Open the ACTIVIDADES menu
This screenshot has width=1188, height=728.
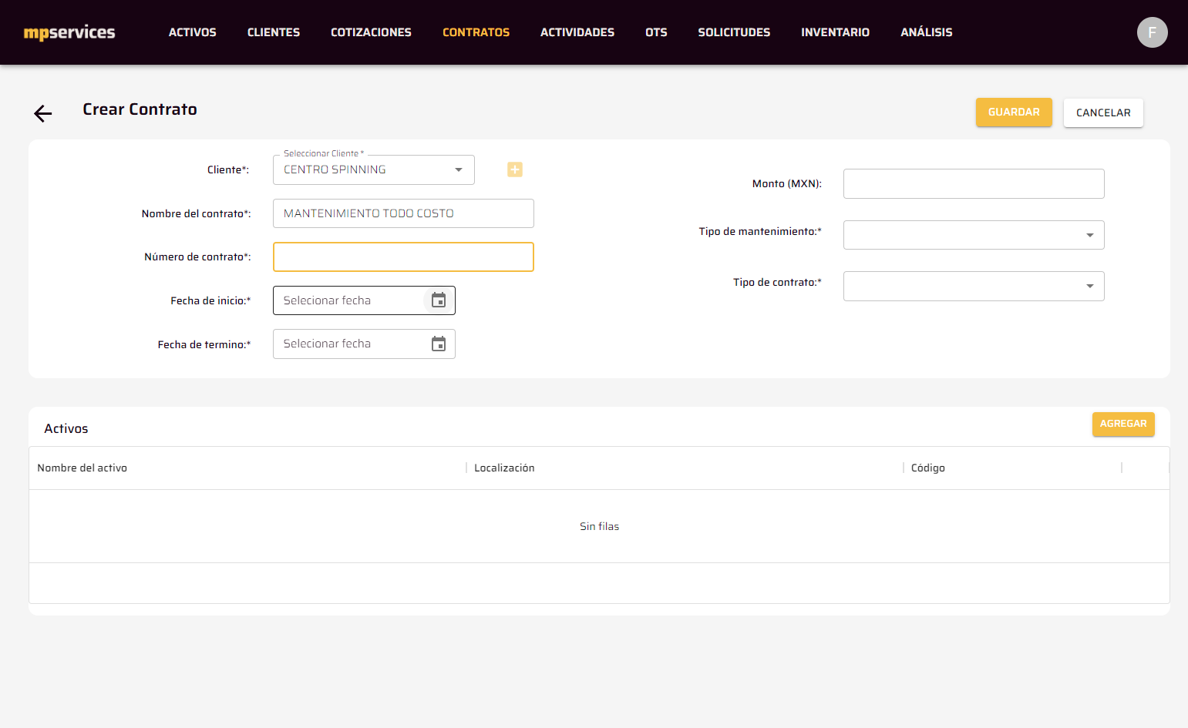click(577, 32)
